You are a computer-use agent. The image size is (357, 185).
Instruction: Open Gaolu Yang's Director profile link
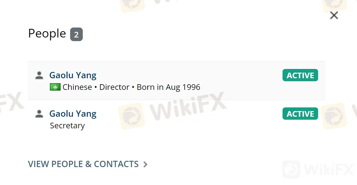pyautogui.click(x=73, y=75)
